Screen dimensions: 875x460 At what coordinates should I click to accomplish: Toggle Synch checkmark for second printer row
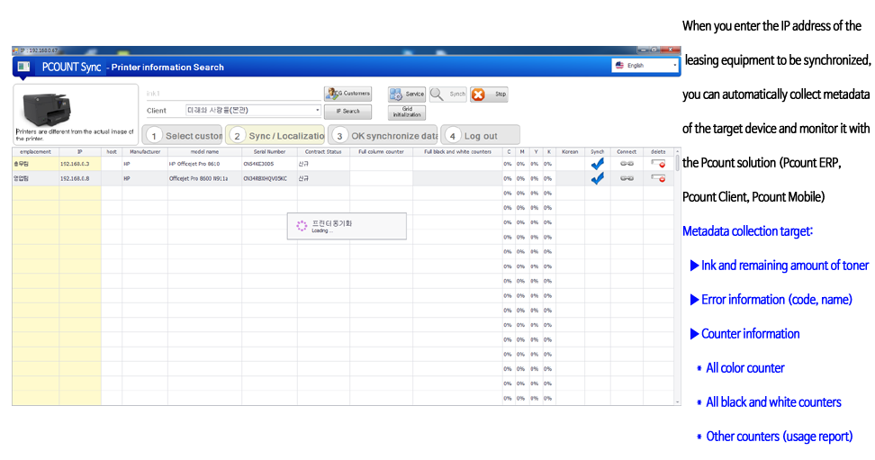[597, 178]
